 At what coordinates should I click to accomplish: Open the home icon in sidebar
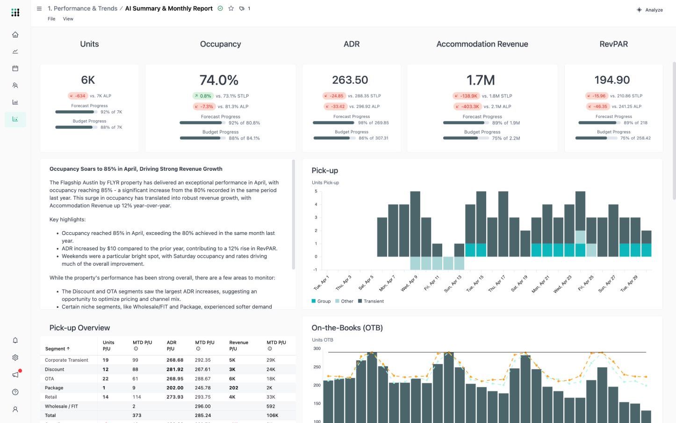[15, 35]
